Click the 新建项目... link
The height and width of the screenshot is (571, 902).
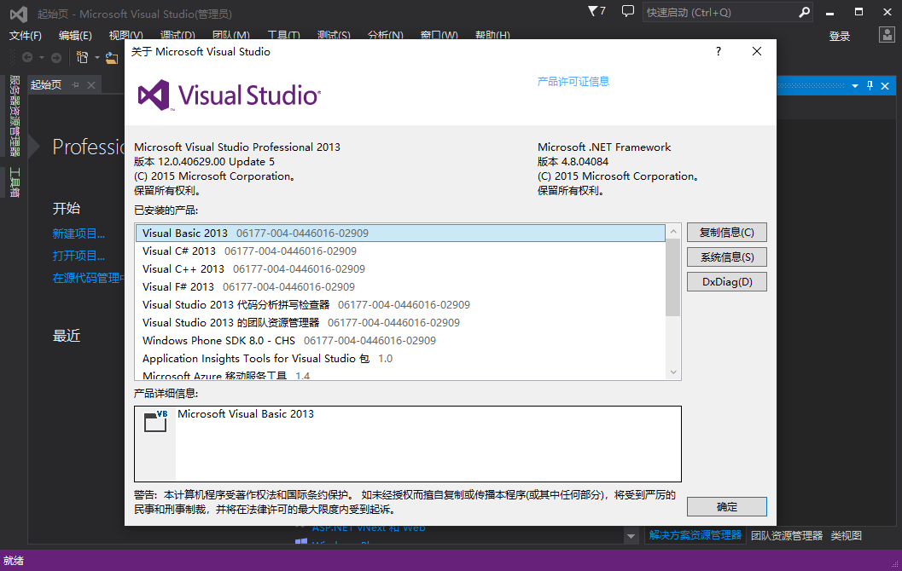pos(79,234)
